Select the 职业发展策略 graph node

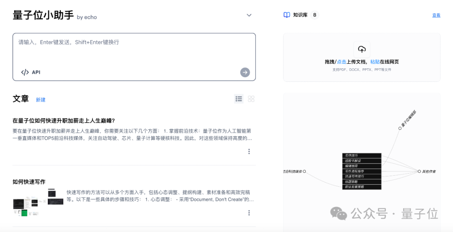click(362, 187)
